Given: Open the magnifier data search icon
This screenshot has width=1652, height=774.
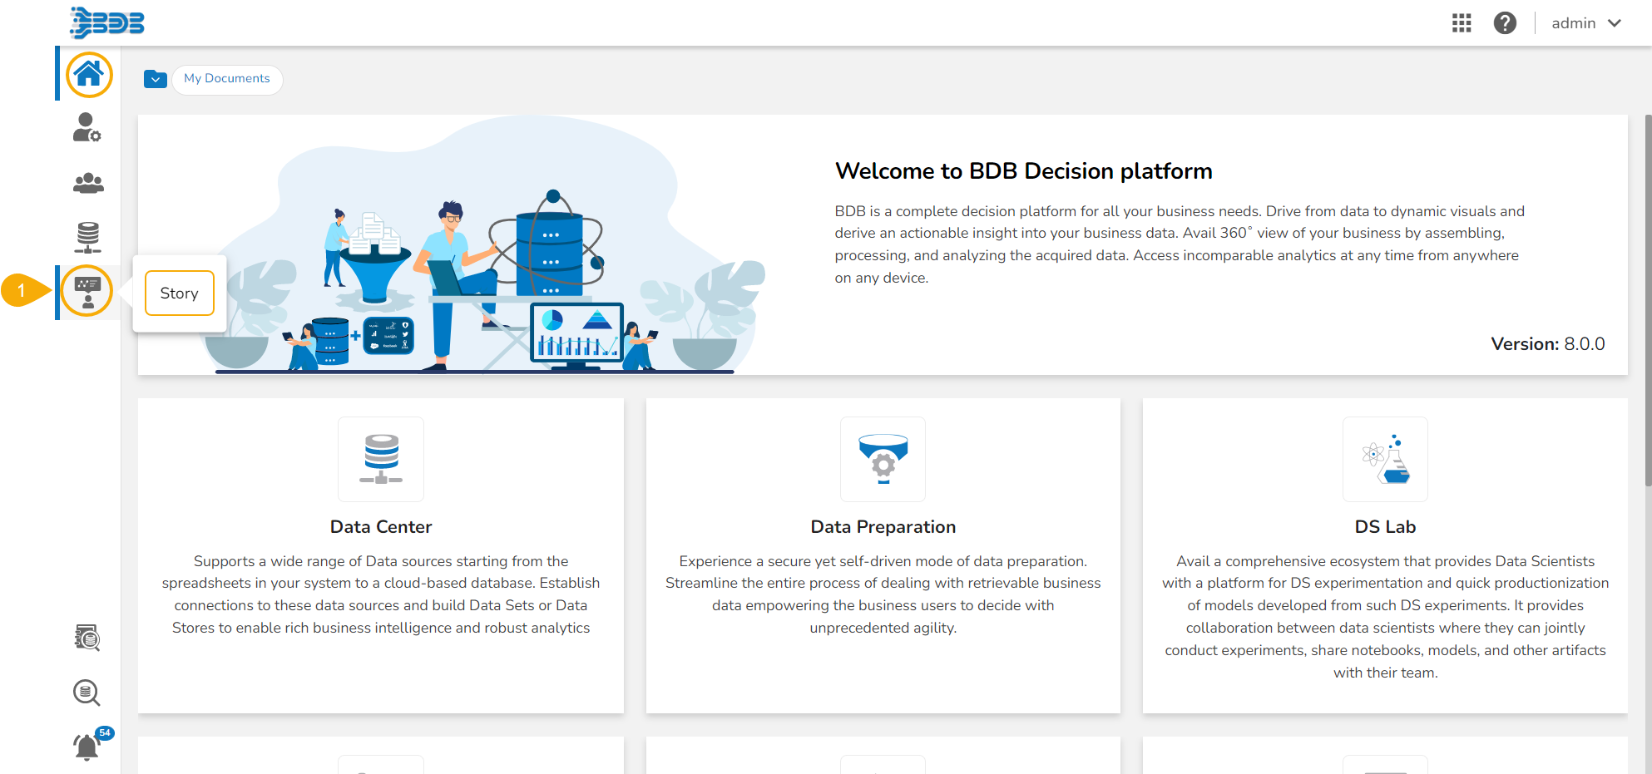Looking at the screenshot, I should coord(87,693).
